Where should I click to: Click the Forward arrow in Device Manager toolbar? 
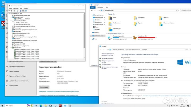[11, 11]
